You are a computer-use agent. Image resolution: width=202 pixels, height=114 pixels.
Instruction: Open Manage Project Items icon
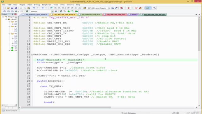tap(61, 11)
